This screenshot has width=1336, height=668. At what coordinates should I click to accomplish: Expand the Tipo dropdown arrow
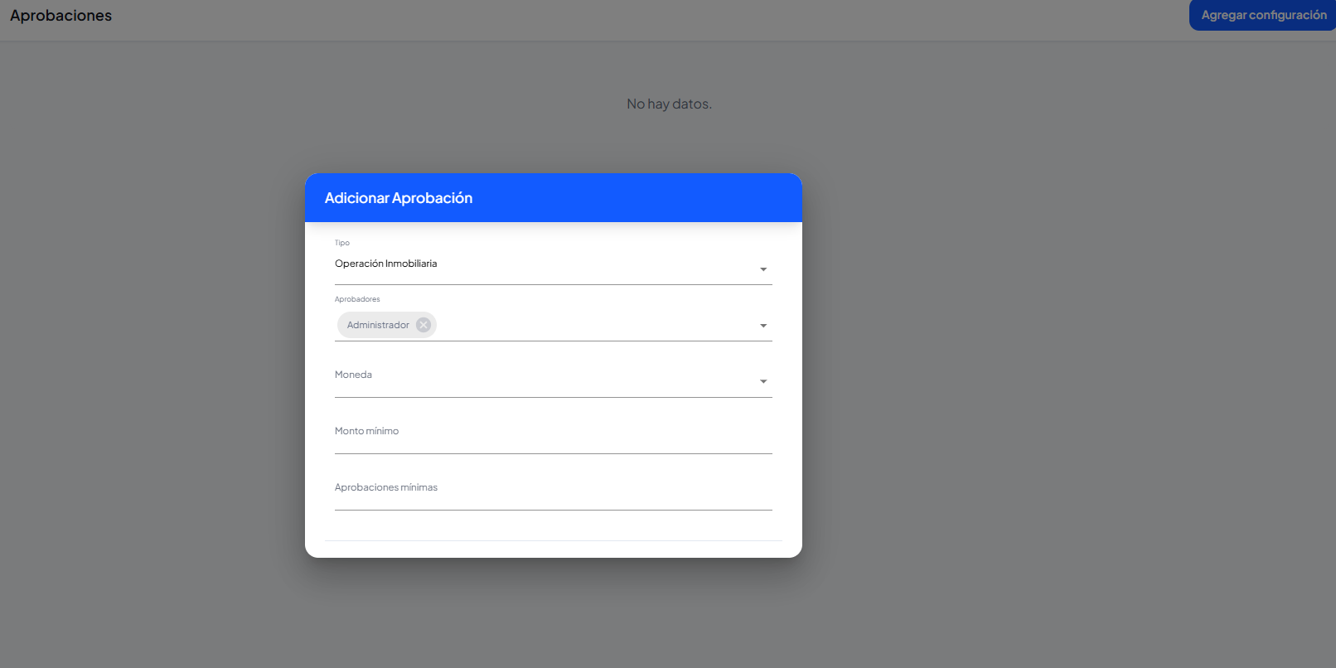point(763,269)
